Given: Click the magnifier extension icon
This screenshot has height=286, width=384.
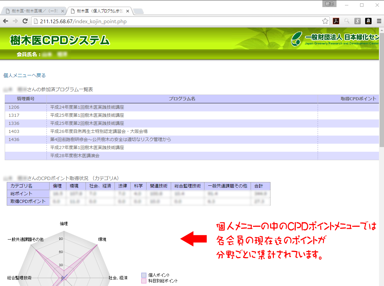Looking at the screenshot, I should (x=347, y=21).
